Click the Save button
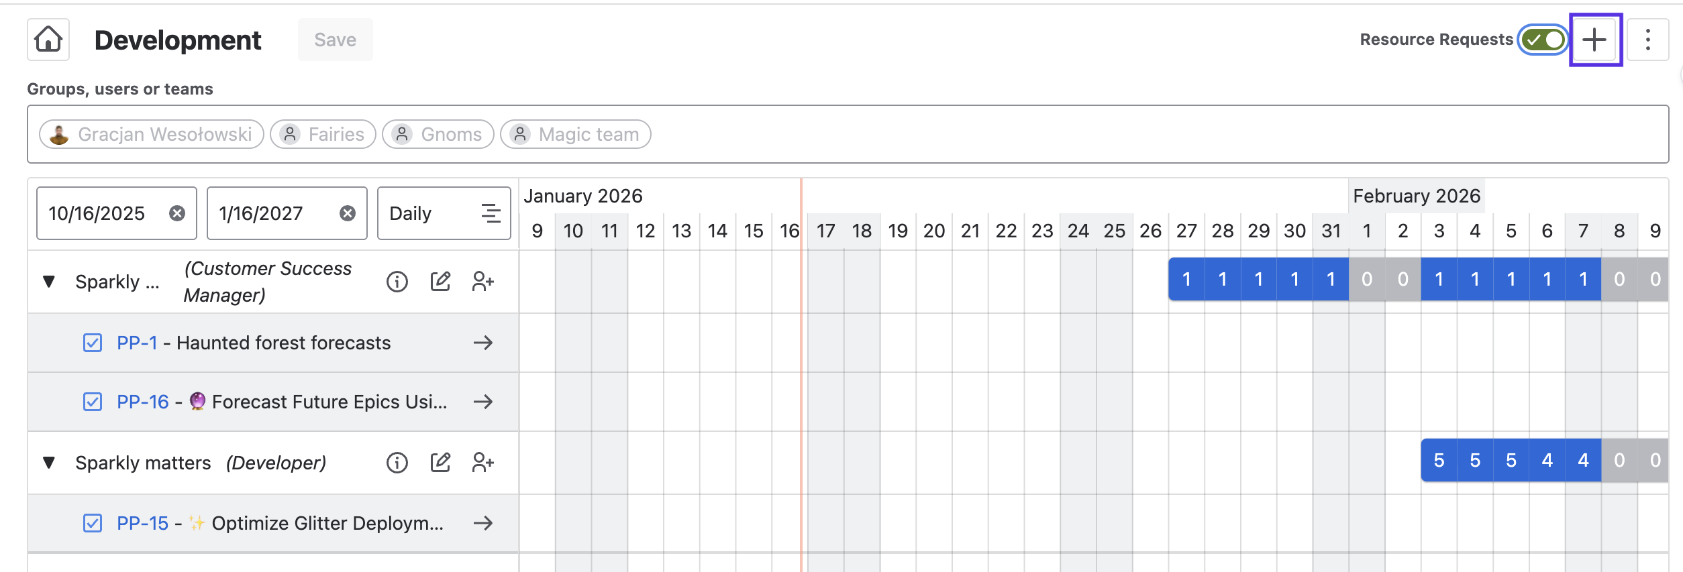Screen dimensions: 1683x572 pyautogui.click(x=335, y=40)
